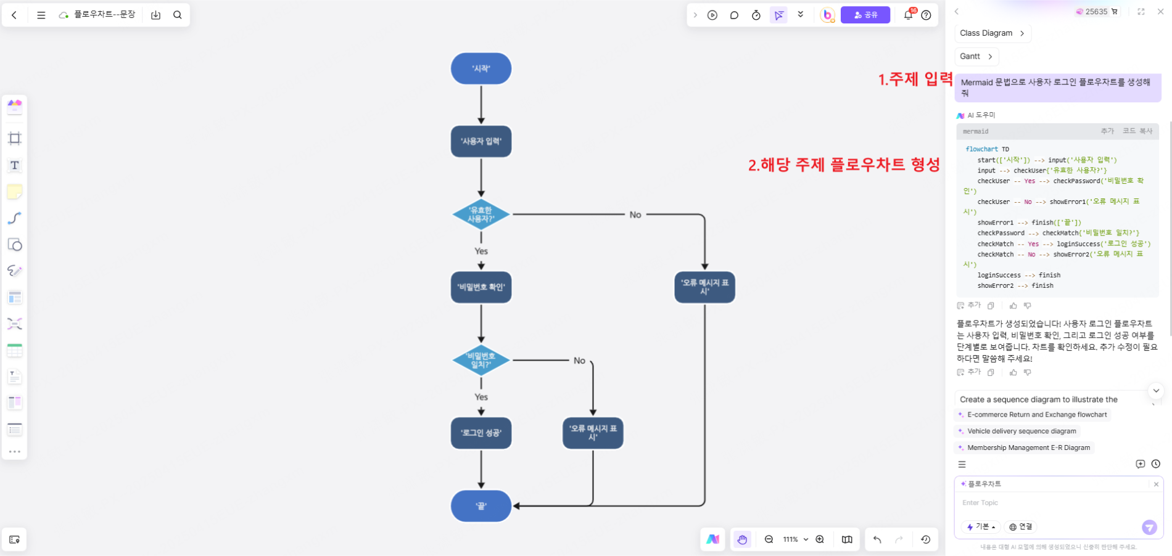Open the AI panel list menu icon
1172x556 pixels.
click(x=962, y=465)
